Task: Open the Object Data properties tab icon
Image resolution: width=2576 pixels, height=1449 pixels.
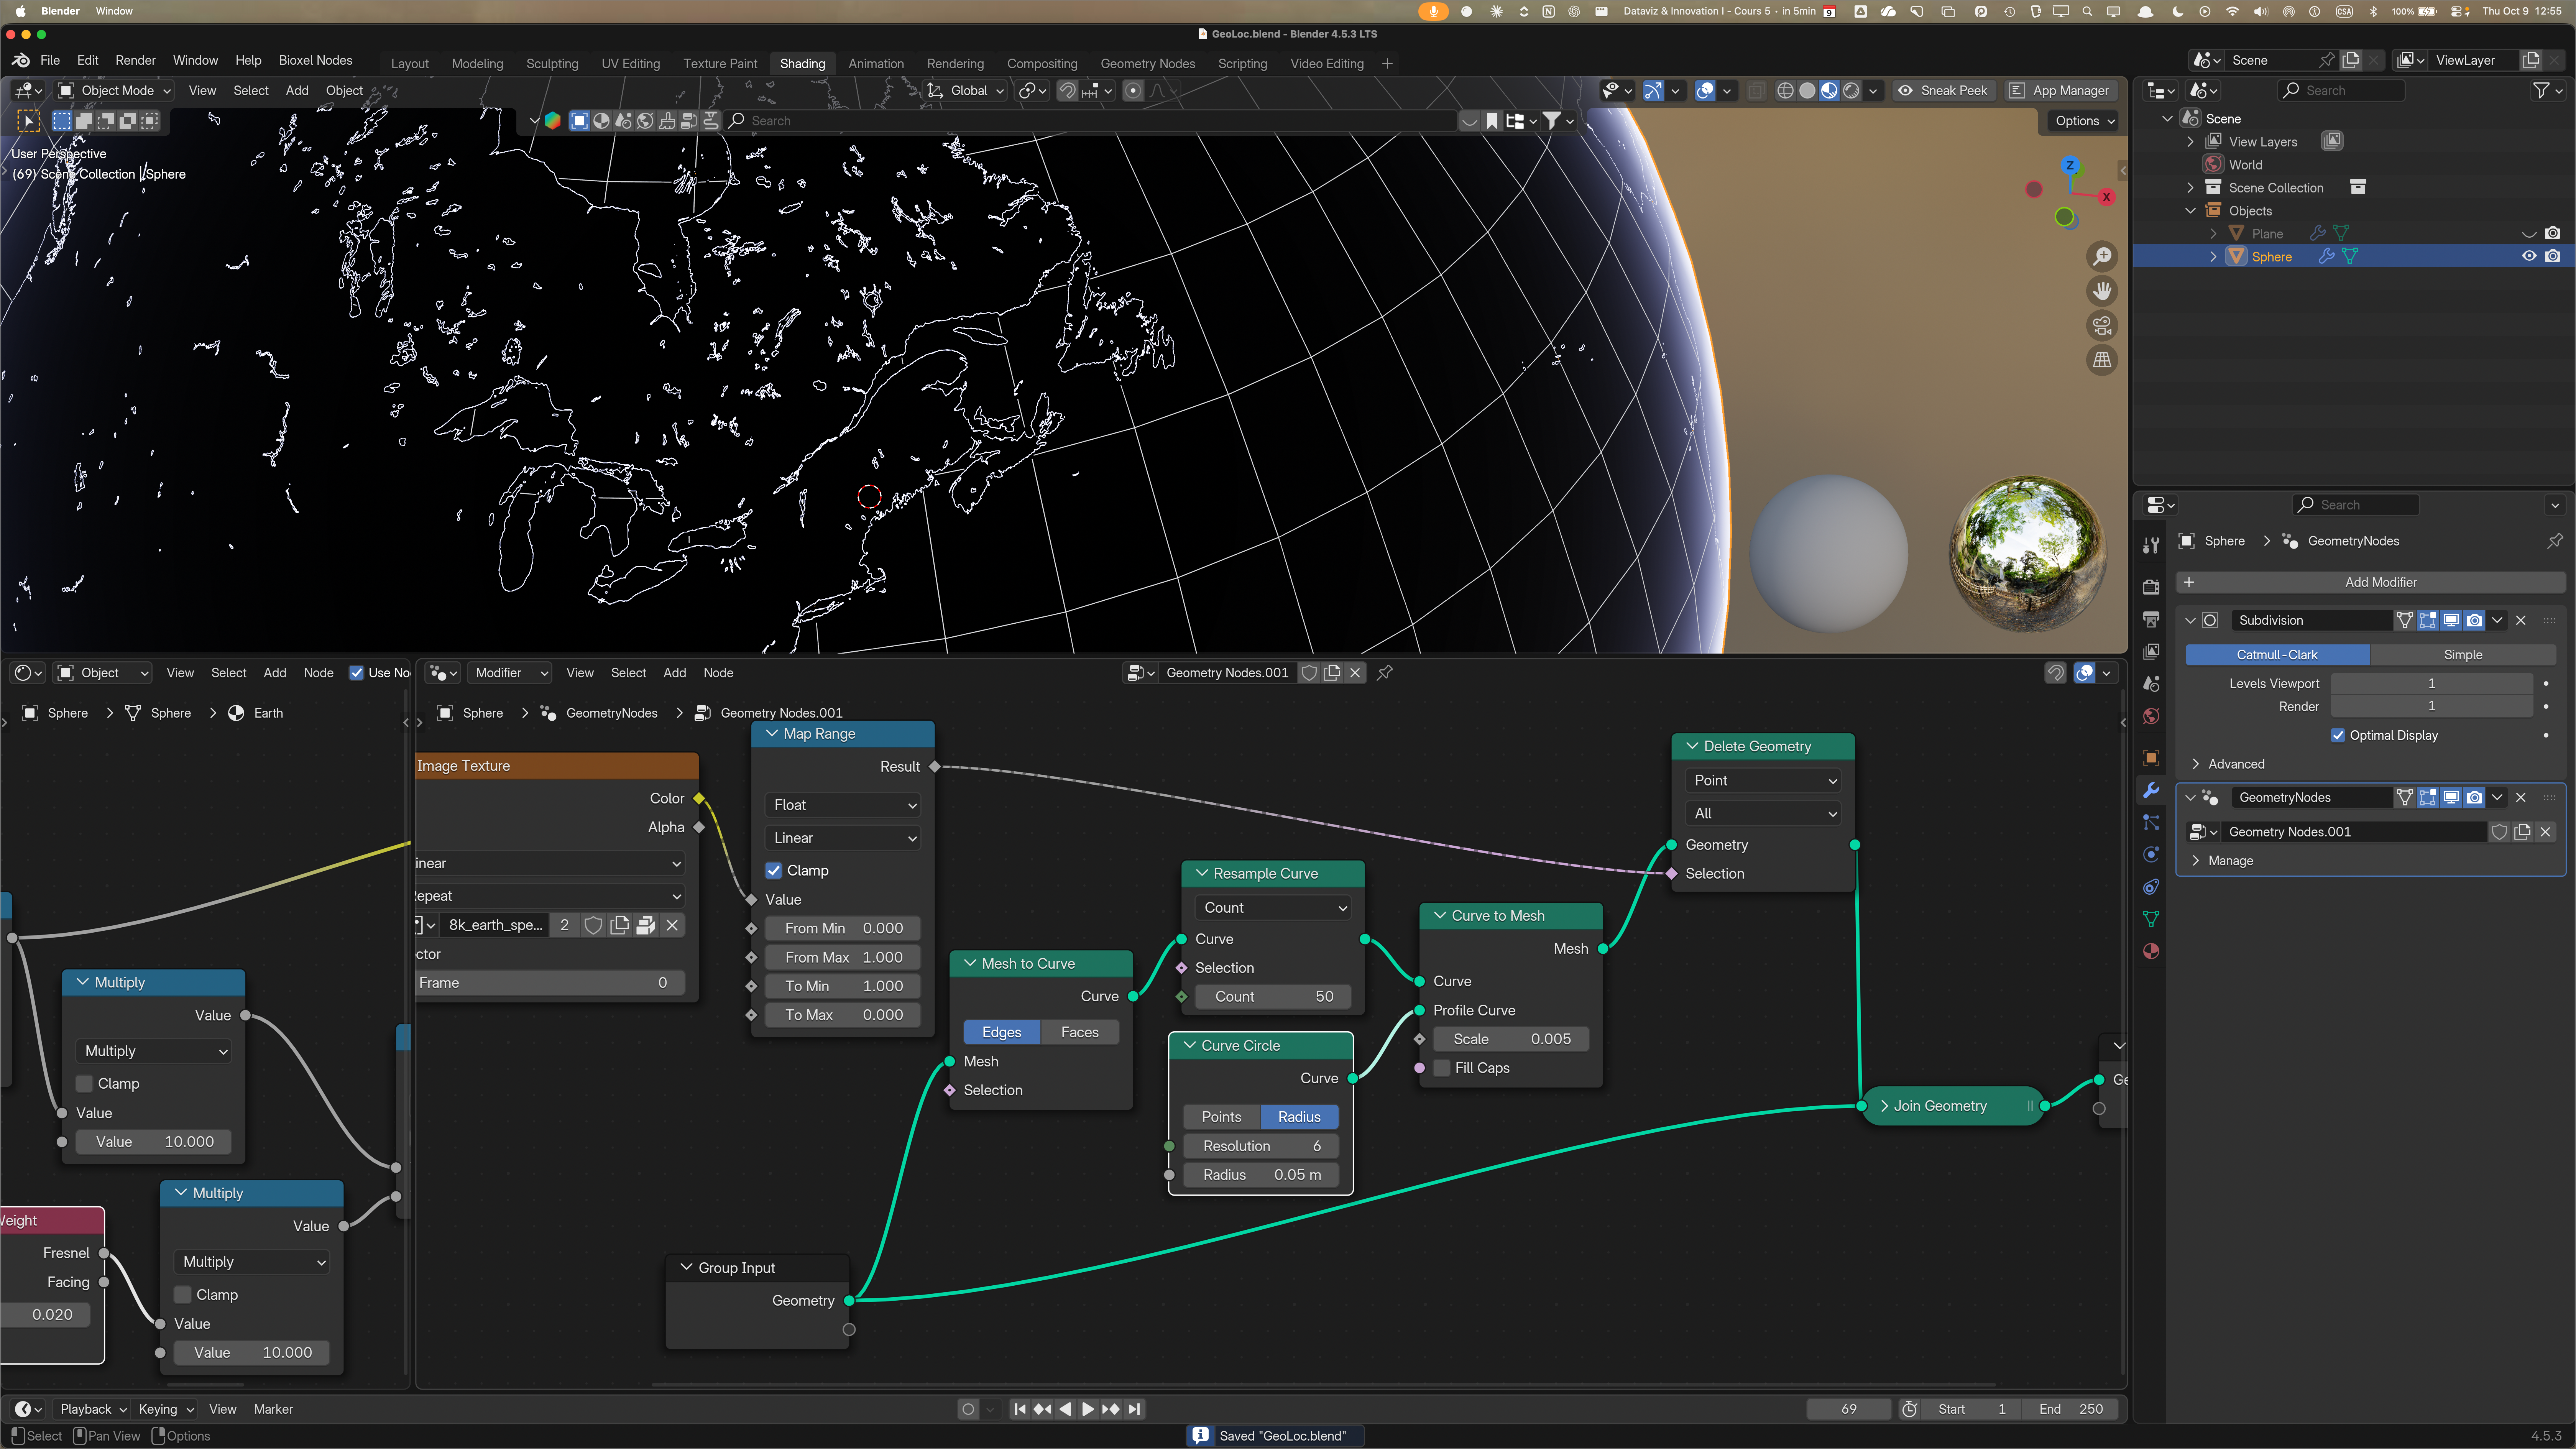Action: [x=2151, y=919]
